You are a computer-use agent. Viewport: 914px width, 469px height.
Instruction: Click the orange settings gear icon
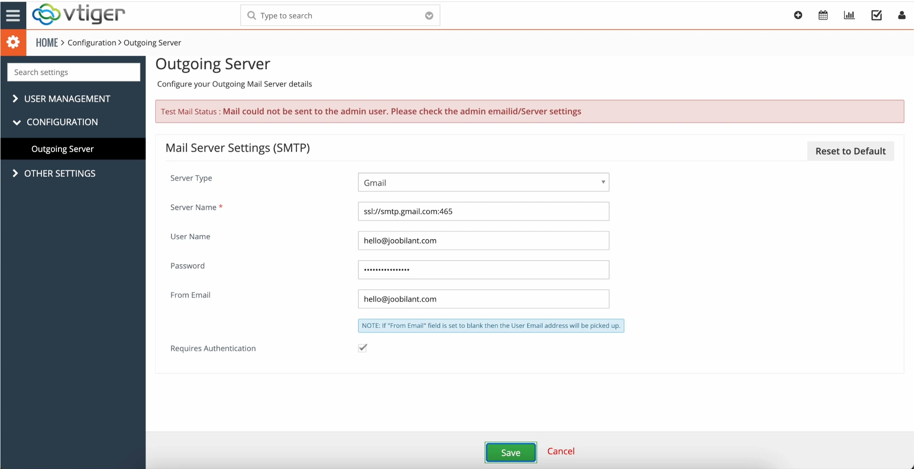tap(13, 42)
